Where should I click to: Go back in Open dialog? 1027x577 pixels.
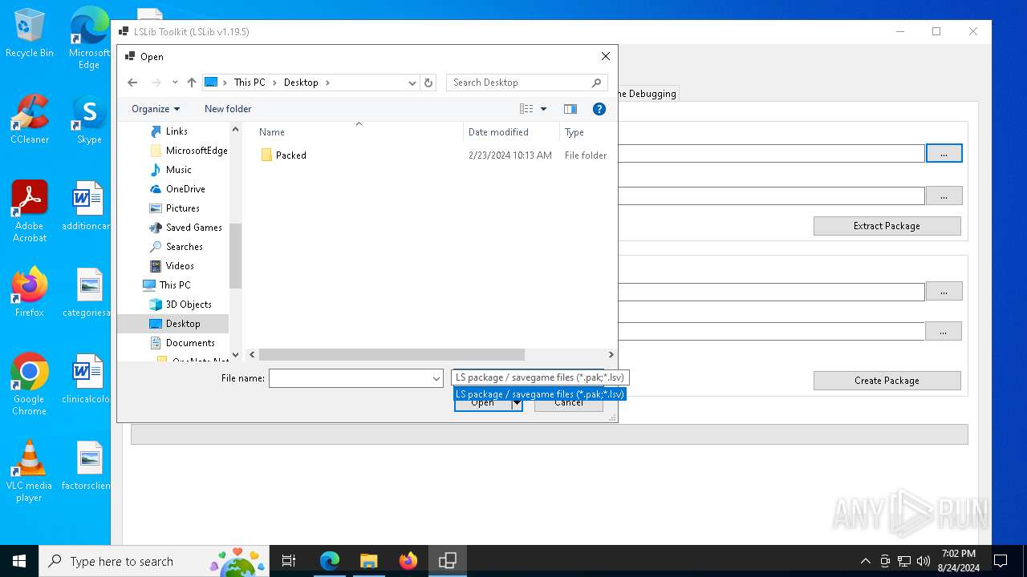(x=133, y=83)
